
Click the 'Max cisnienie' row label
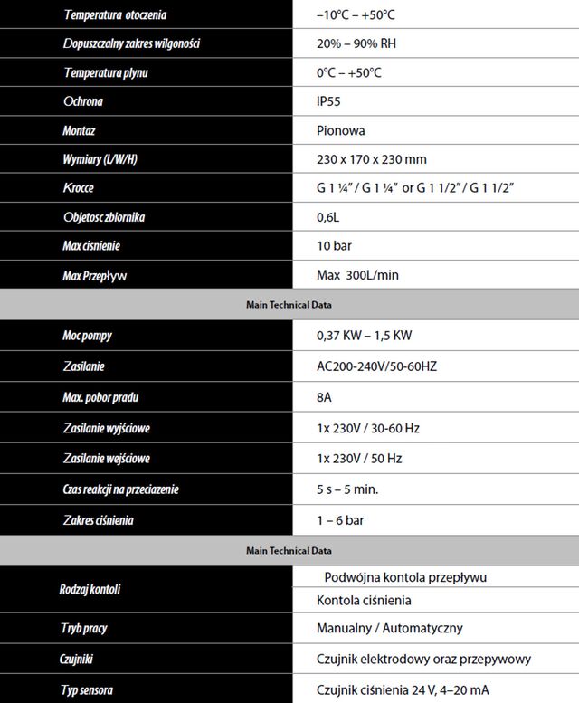tap(91, 247)
